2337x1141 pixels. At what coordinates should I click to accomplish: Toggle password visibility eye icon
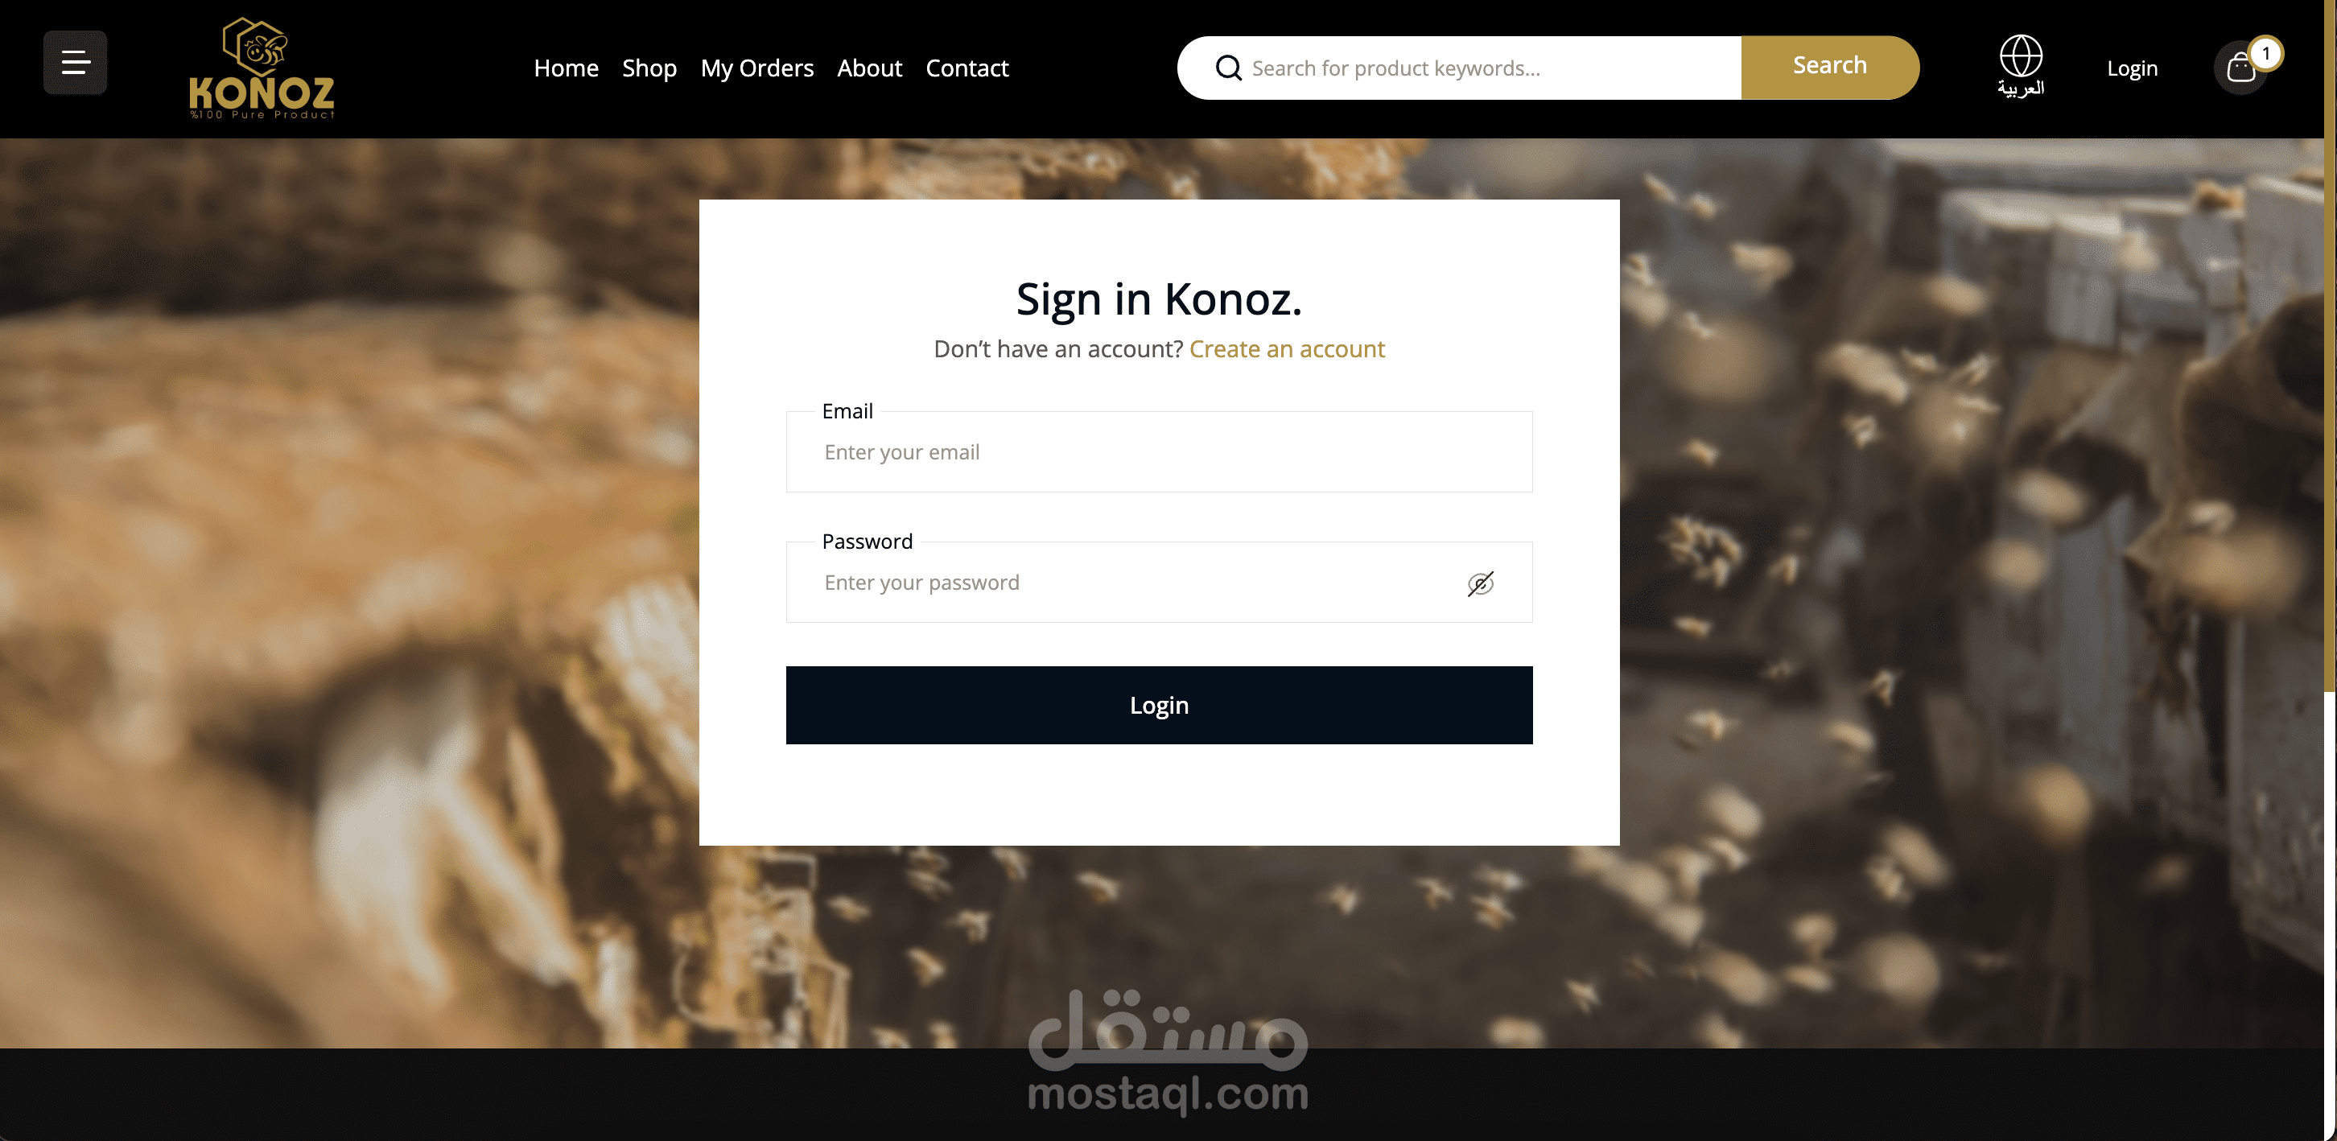(x=1480, y=583)
